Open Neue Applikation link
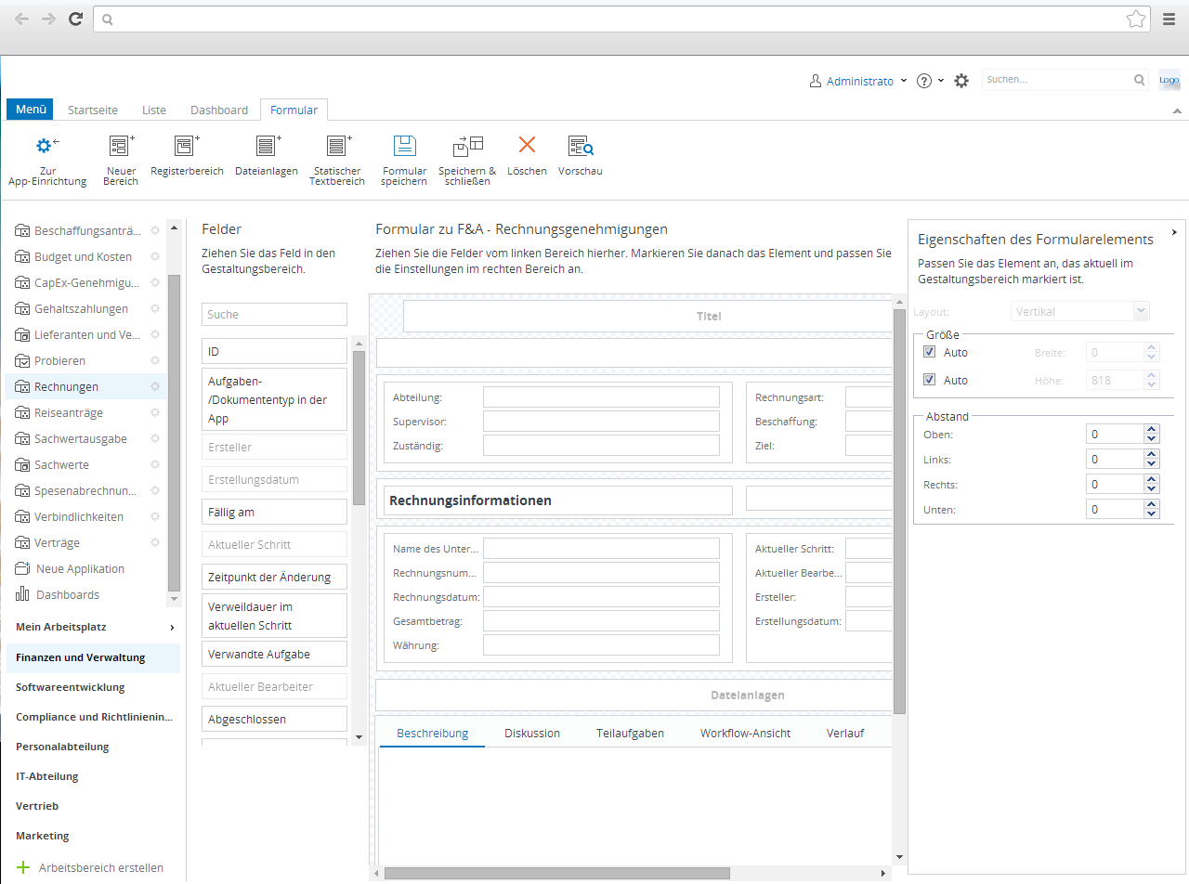1189x884 pixels. click(x=80, y=568)
